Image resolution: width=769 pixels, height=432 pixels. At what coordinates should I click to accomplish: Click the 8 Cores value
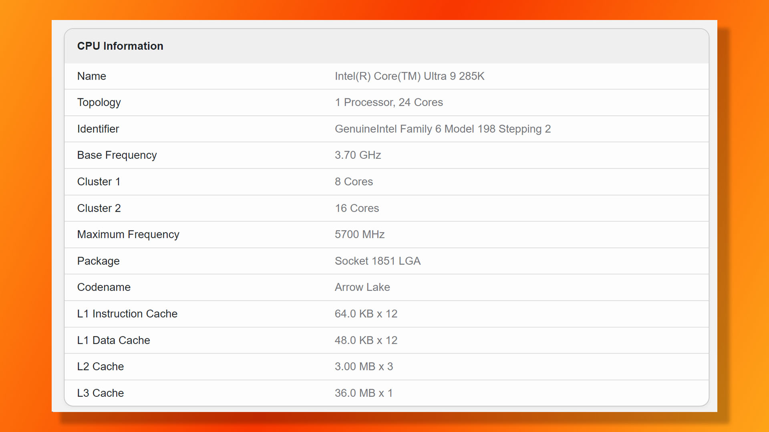(354, 182)
